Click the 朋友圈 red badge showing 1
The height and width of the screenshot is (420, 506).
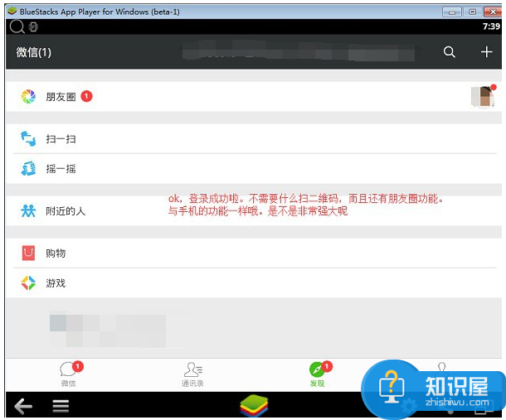86,96
